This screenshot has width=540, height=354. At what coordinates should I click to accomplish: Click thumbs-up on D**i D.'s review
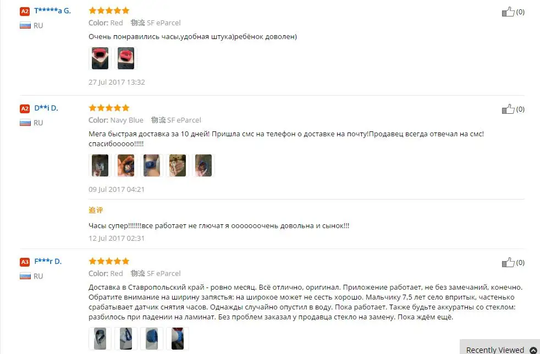pos(508,109)
